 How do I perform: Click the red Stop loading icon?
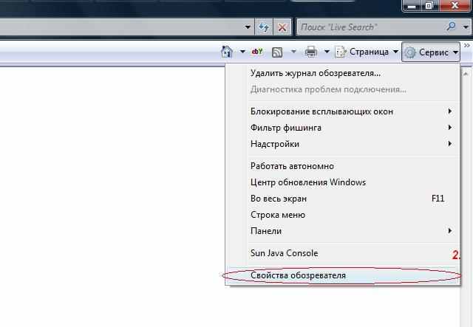point(282,27)
